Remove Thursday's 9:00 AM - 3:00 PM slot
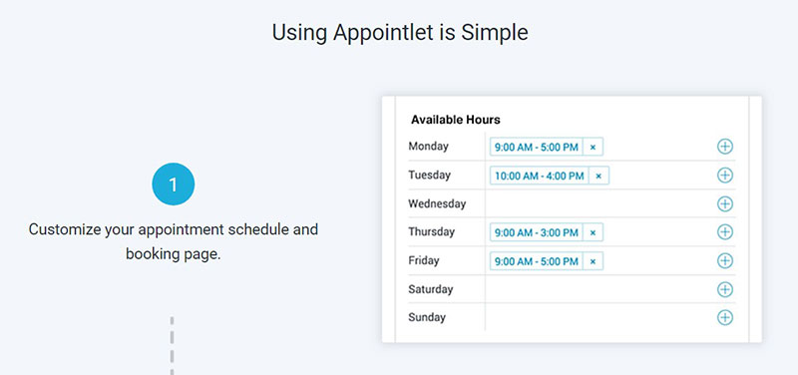The width and height of the screenshot is (798, 375). click(x=593, y=232)
